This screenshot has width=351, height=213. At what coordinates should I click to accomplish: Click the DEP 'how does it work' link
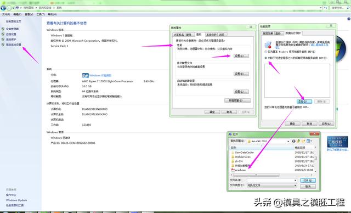point(319,45)
